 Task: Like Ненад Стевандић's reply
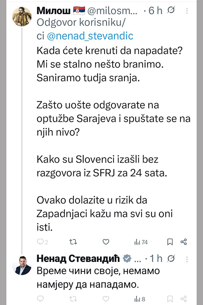coord(106,299)
